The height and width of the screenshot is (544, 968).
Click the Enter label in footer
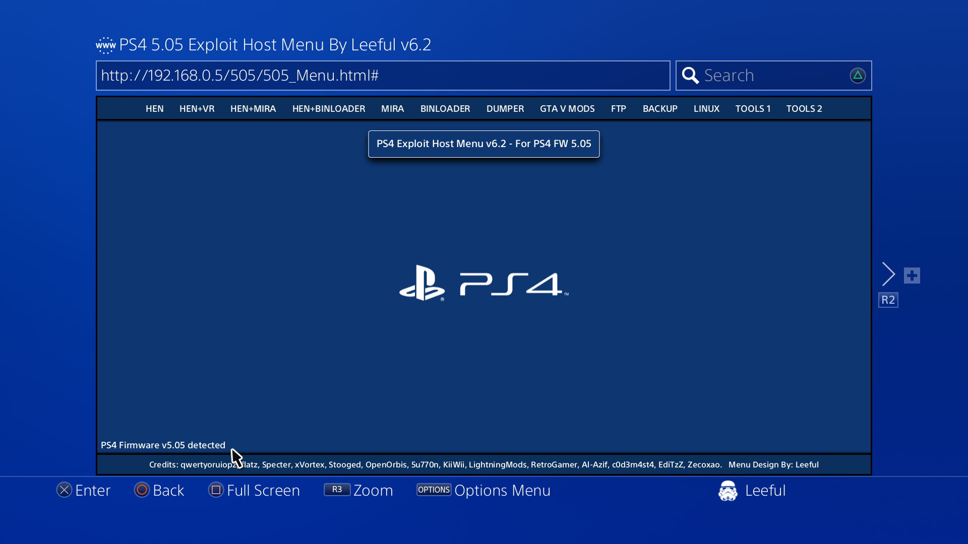[93, 490]
